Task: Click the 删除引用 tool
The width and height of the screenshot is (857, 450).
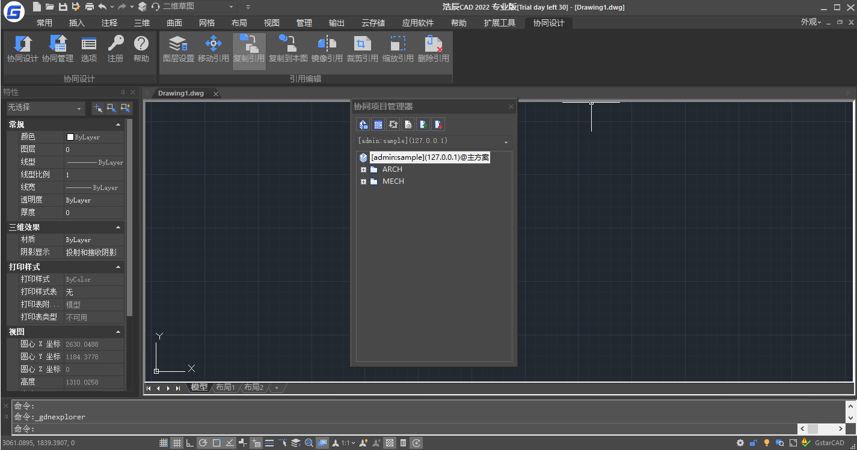Action: 434,49
